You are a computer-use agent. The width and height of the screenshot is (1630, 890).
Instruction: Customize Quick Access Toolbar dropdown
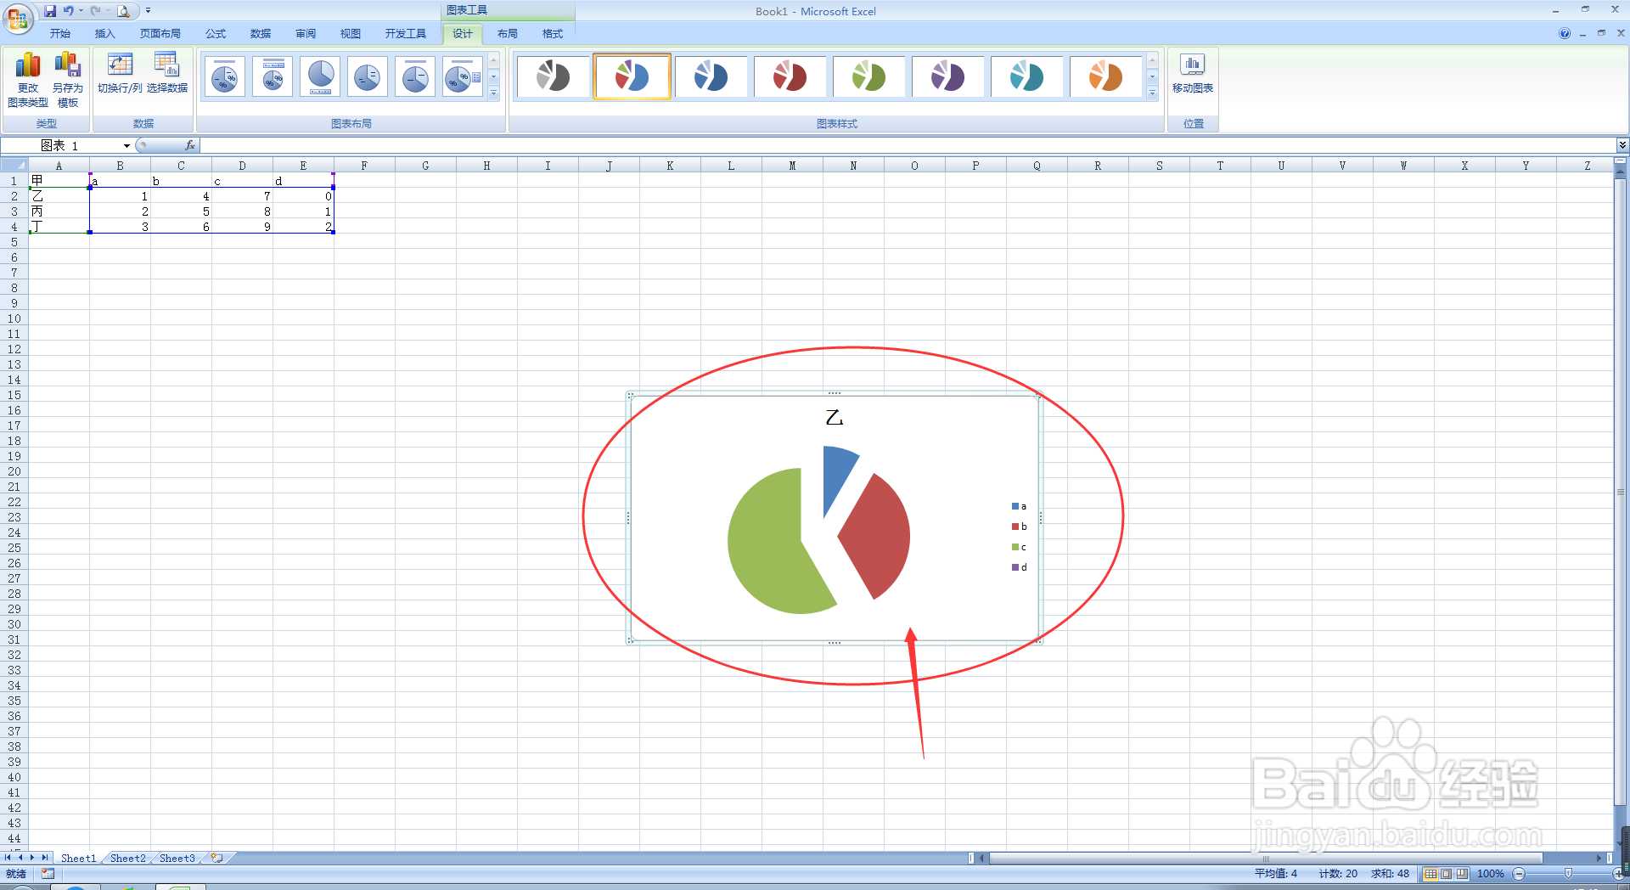[148, 11]
